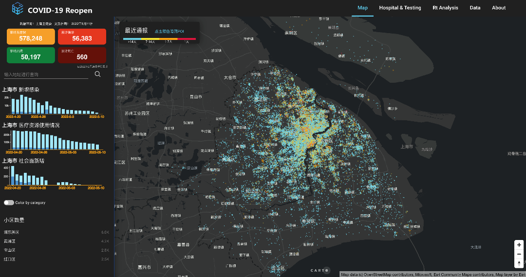Reset map bearing with compass button
Screen dimensions: 526x277
pos(519,263)
